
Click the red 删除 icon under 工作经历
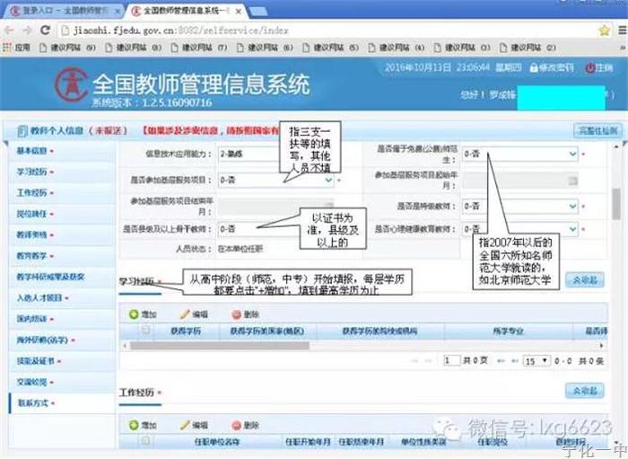pyautogui.click(x=236, y=425)
